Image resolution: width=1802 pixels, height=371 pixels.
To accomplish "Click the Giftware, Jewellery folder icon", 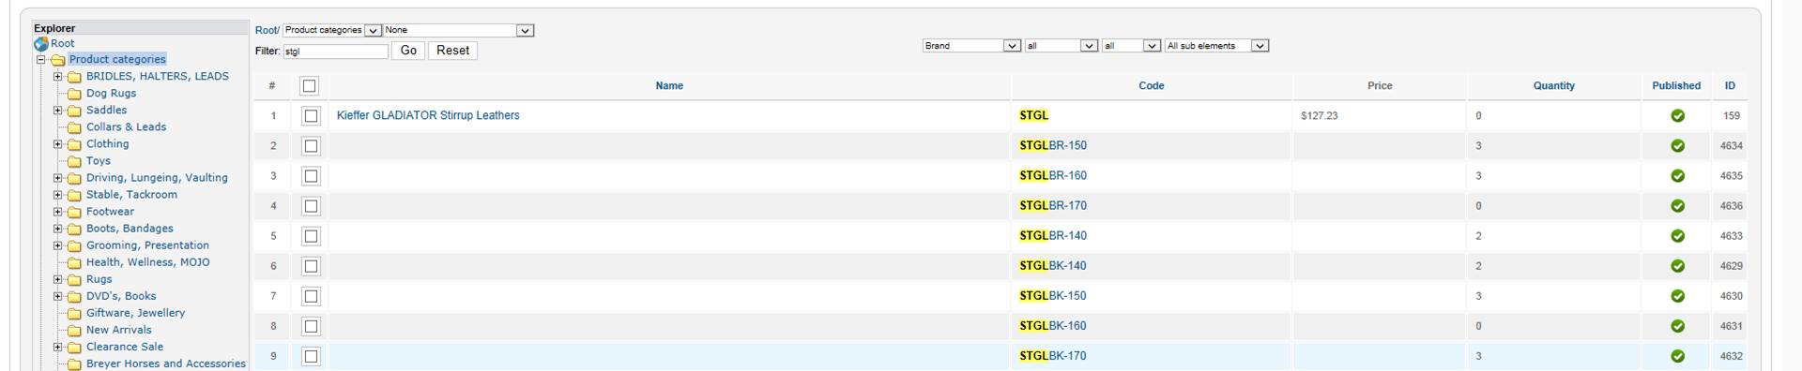I will tap(74, 313).
